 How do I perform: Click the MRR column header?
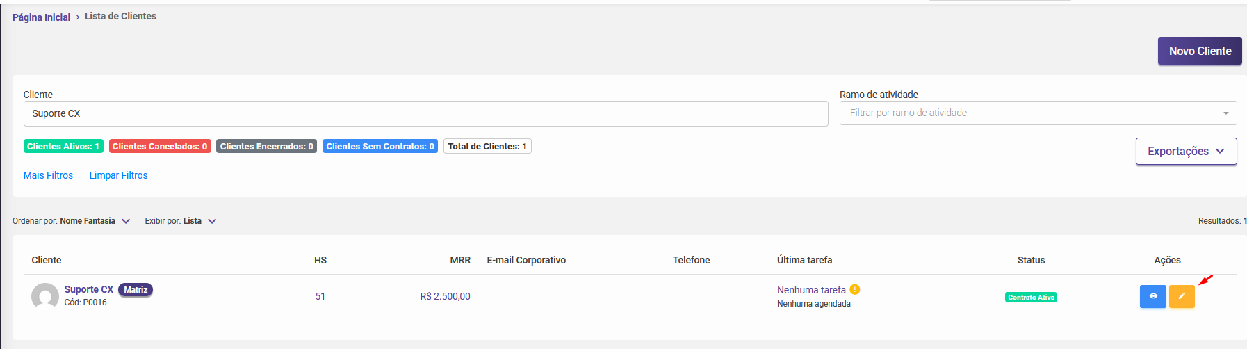[460, 260]
